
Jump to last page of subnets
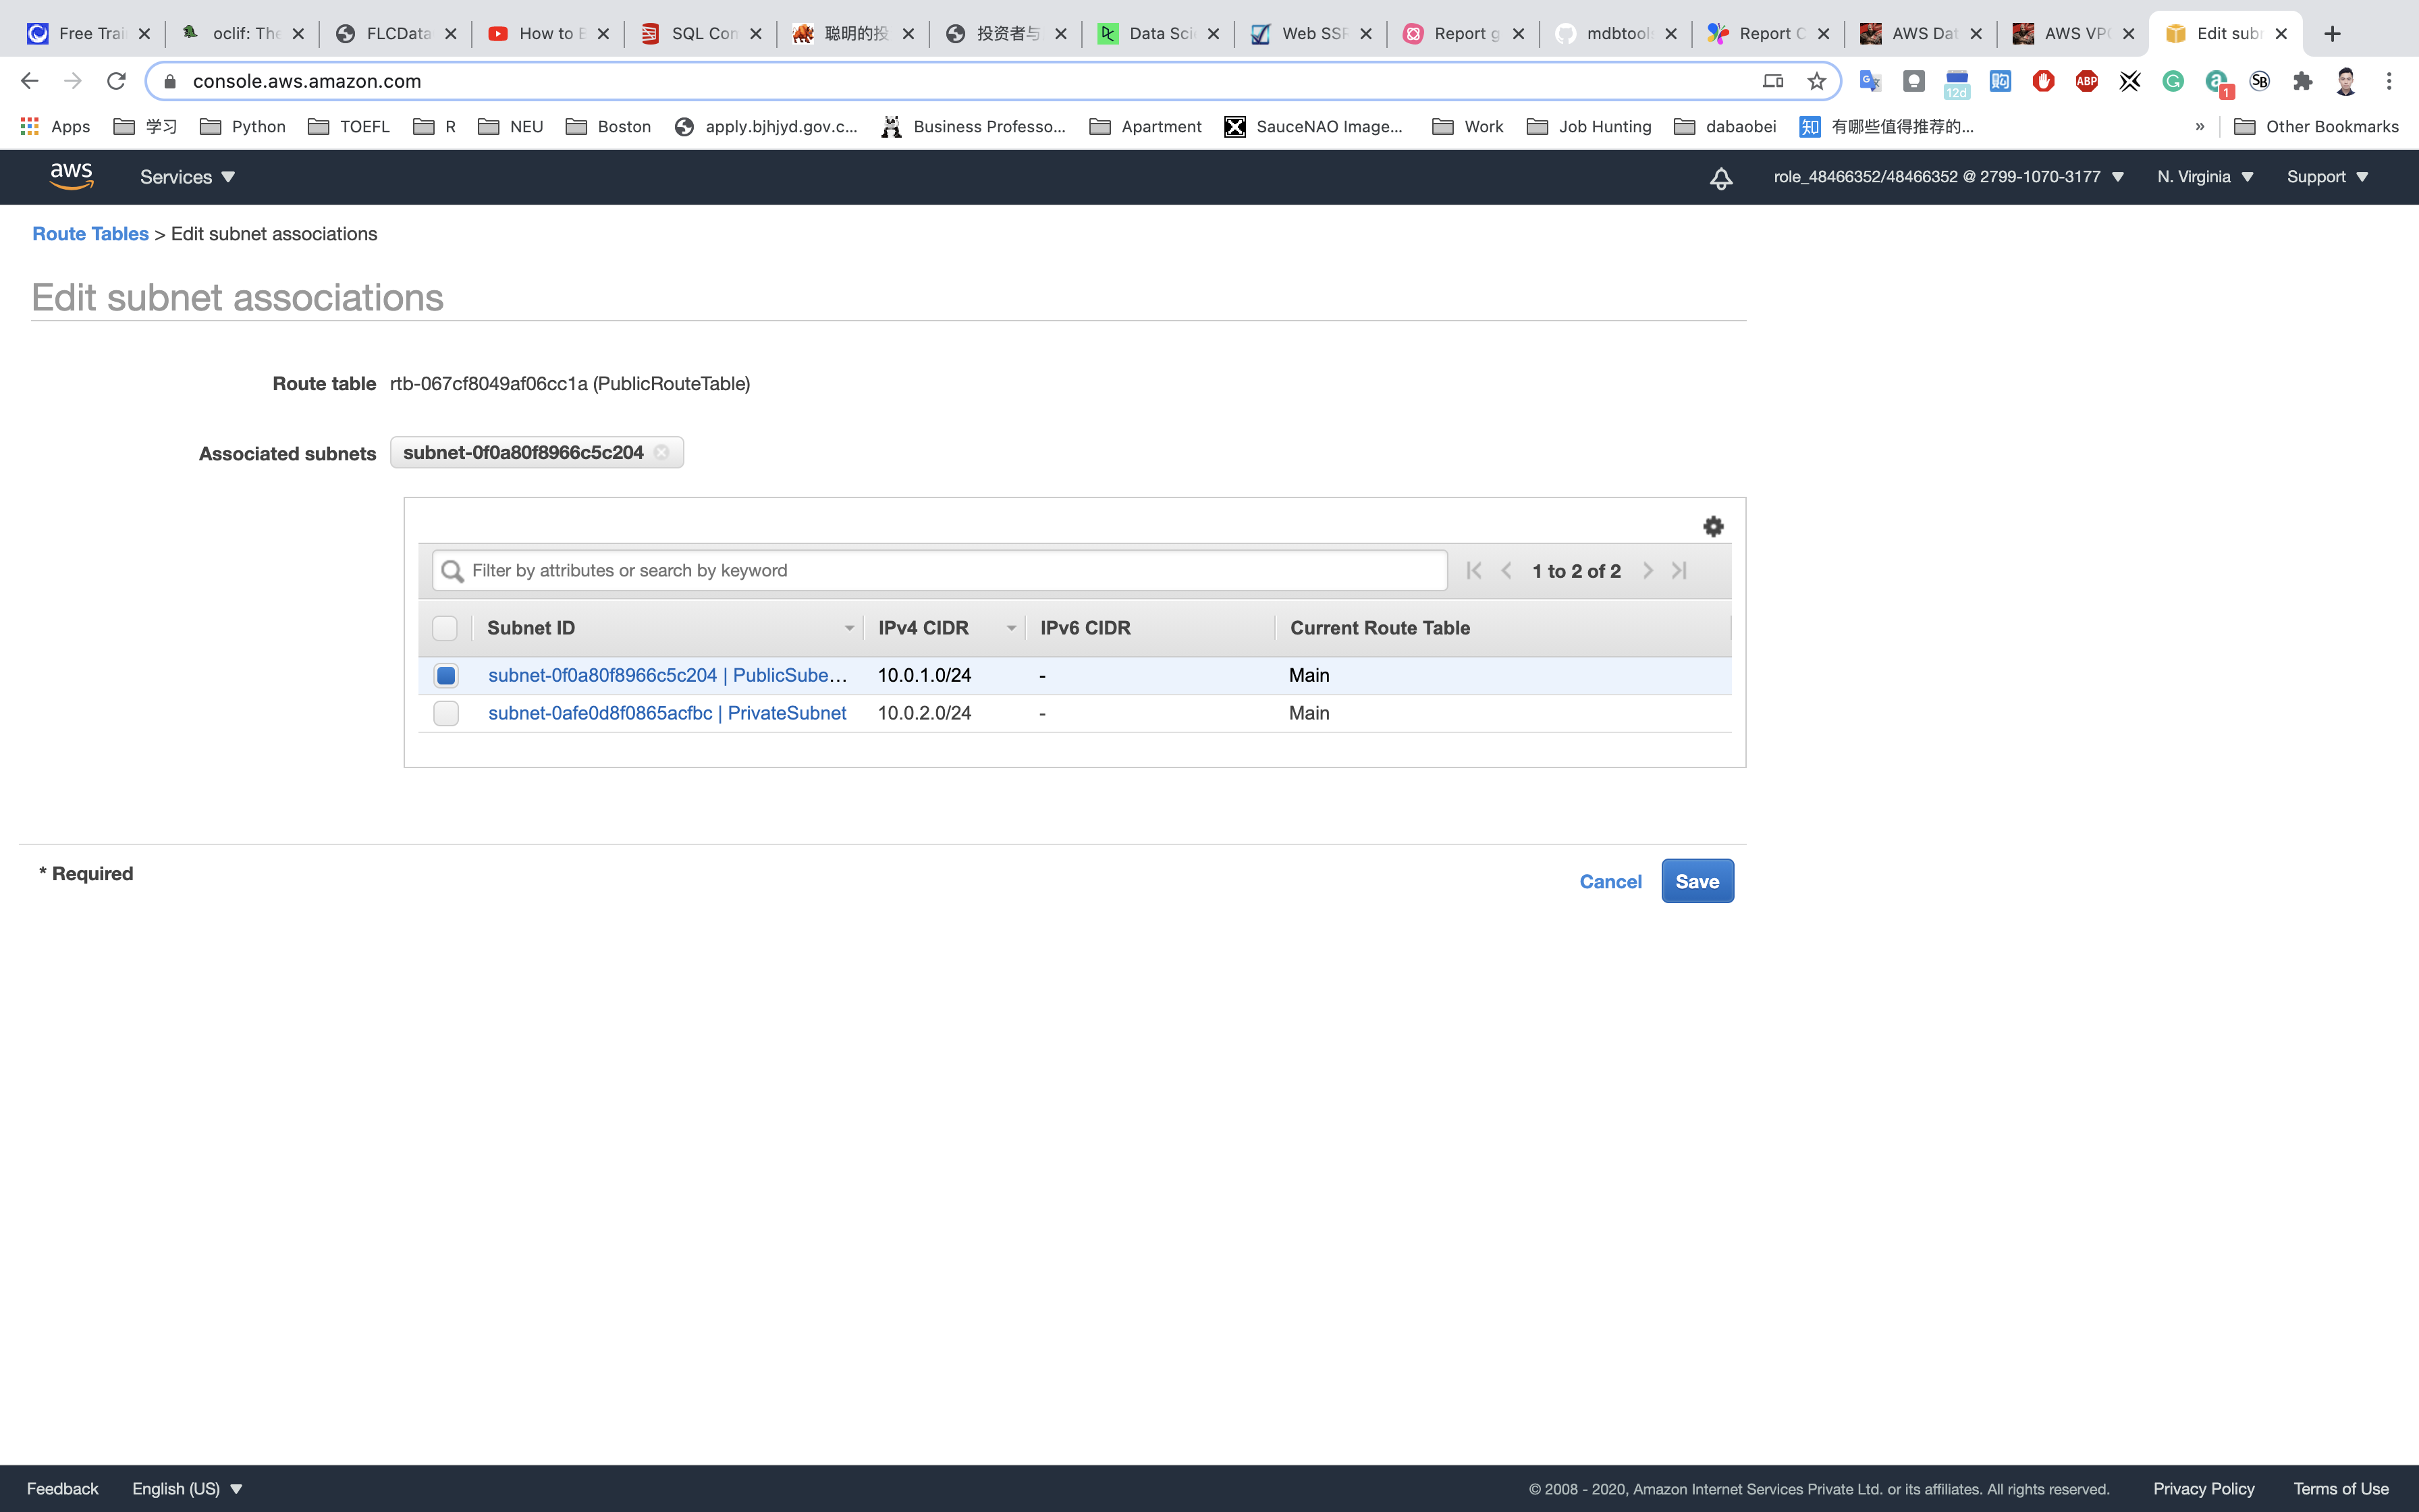pyautogui.click(x=1679, y=570)
